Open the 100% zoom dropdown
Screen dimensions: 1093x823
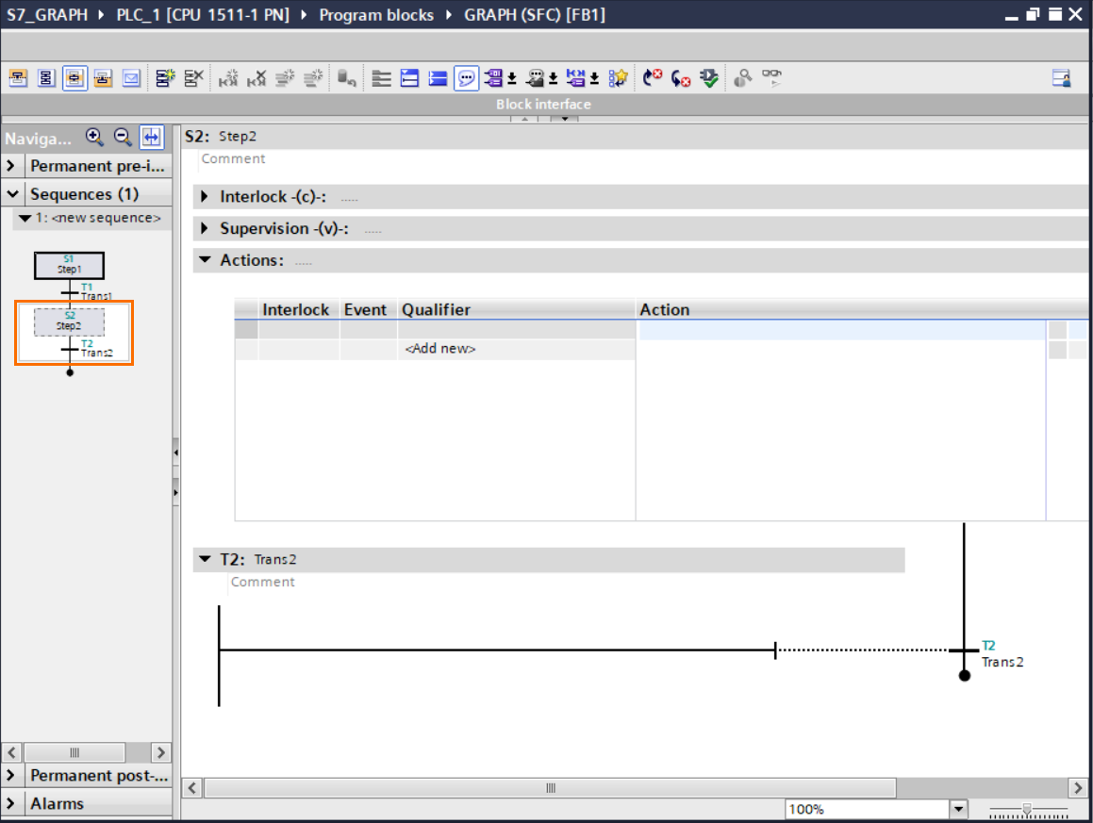tap(959, 809)
